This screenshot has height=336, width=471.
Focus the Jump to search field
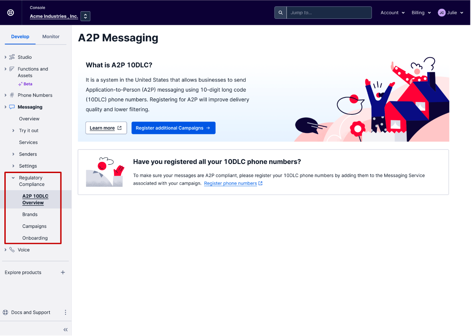(x=329, y=12)
